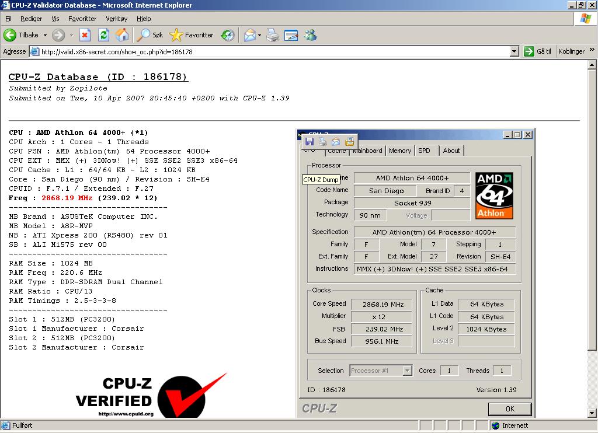Click the Core Speed 2868.19 MHz field
598x433 pixels.
point(382,304)
